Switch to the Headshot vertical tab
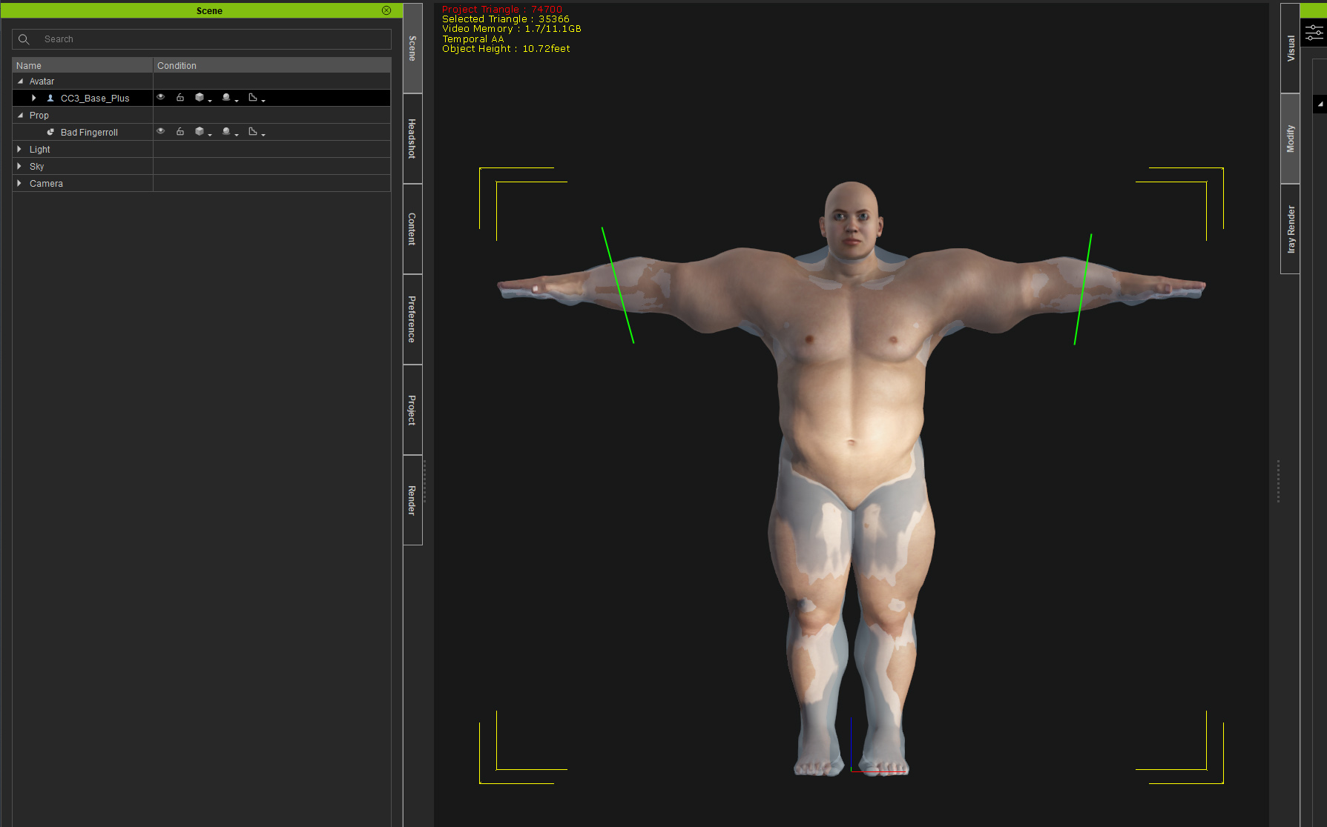Image resolution: width=1327 pixels, height=827 pixels. [412, 139]
